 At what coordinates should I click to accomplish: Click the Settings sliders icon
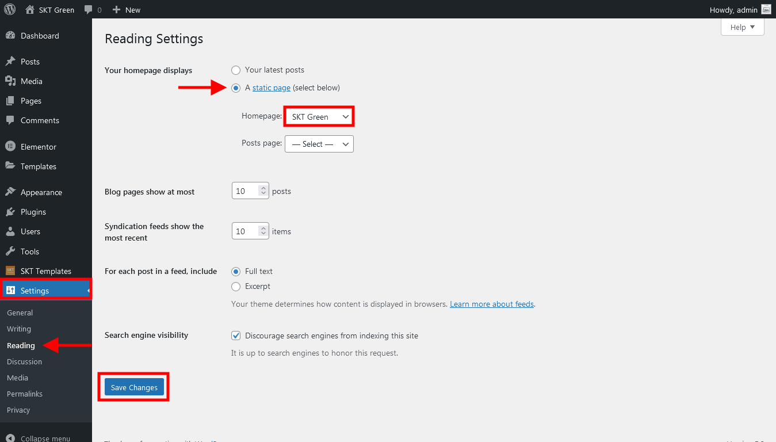pos(10,291)
